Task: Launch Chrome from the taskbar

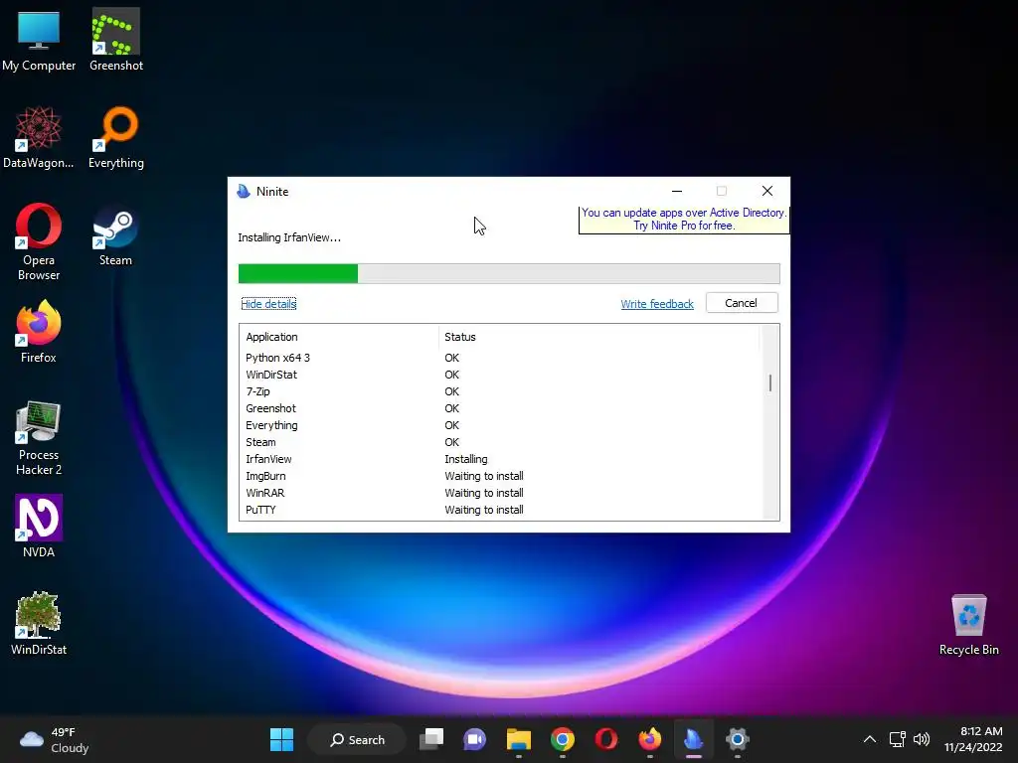Action: (x=563, y=739)
